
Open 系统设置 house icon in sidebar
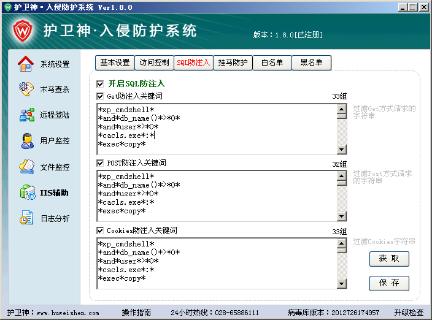26,64
